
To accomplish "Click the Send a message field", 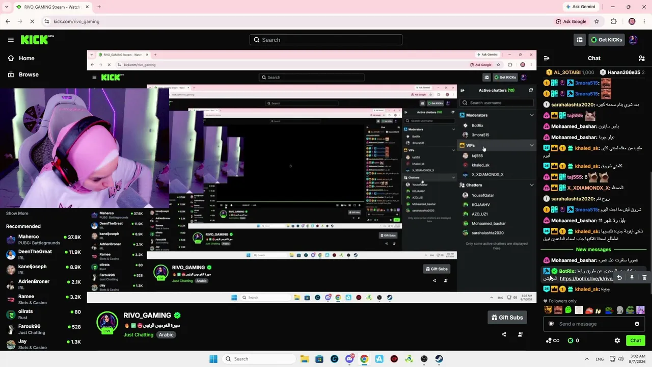I will [594, 324].
